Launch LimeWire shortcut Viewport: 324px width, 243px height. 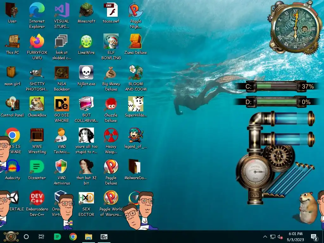(86, 44)
